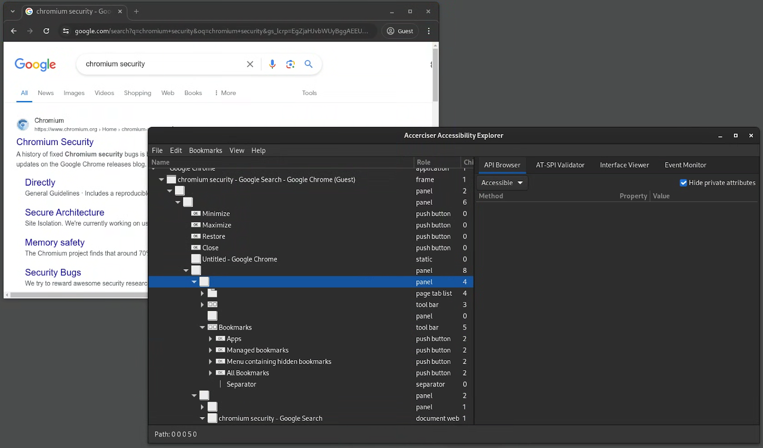763x448 pixels.
Task: Collapse the selected panel row expander
Action: [194, 282]
